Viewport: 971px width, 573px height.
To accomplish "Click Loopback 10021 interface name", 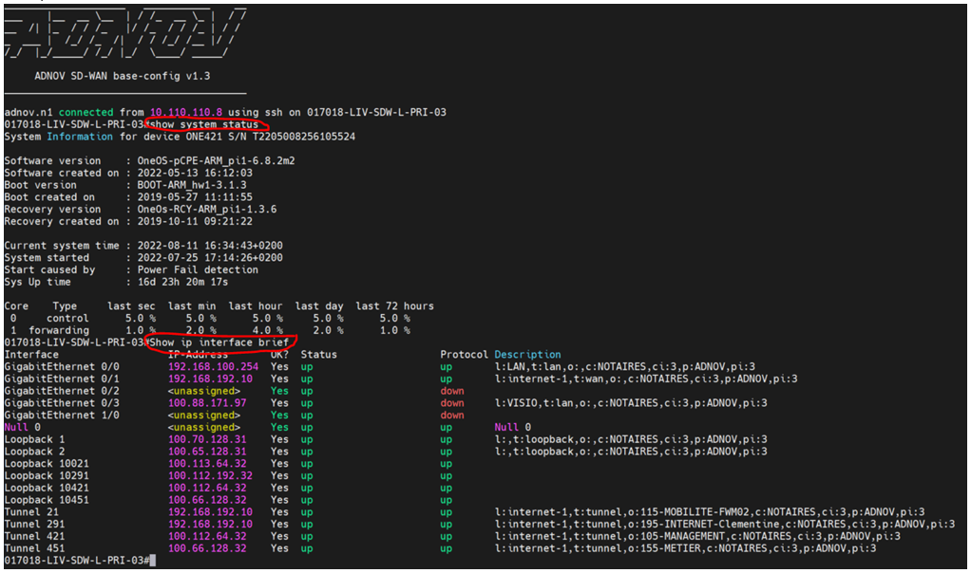I will point(47,464).
